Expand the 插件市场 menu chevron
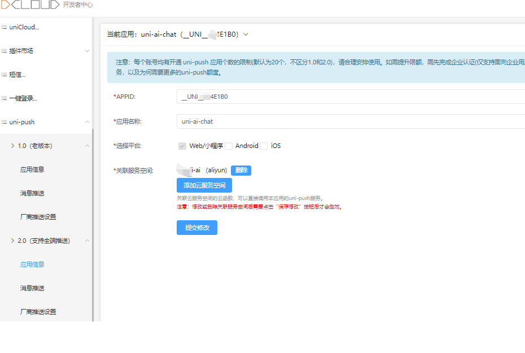525x353 pixels. [x=87, y=51]
